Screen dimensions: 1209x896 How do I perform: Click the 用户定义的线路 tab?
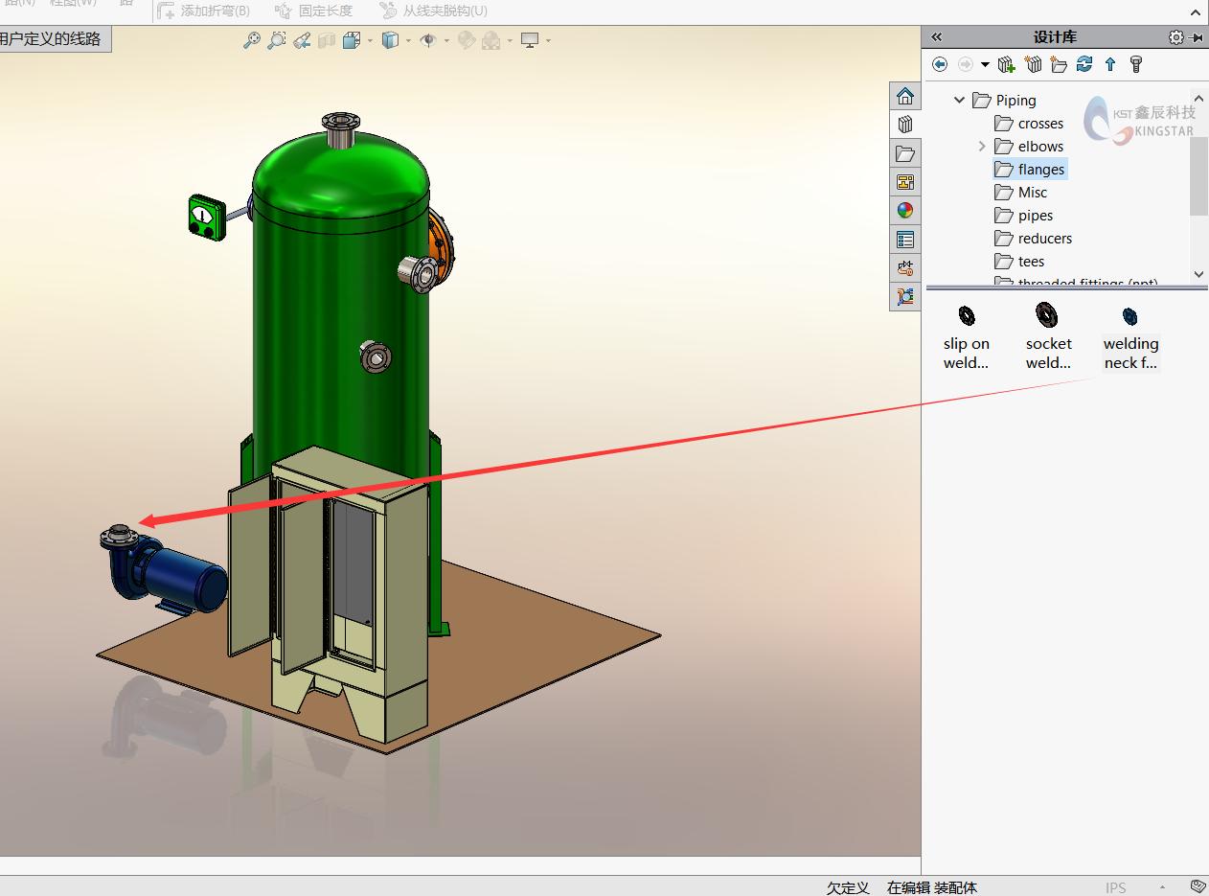tap(55, 40)
